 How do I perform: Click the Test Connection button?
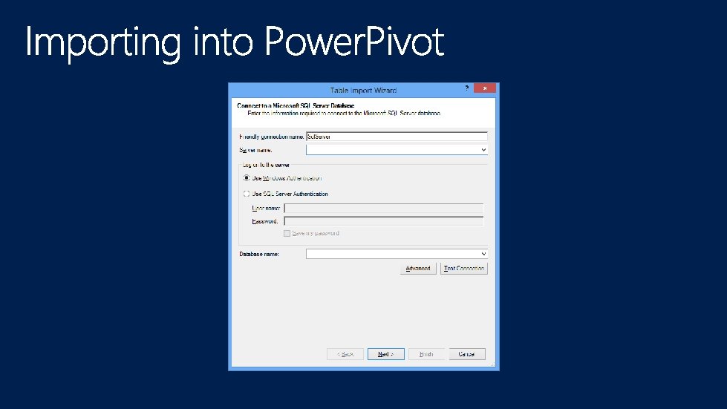pos(463,269)
